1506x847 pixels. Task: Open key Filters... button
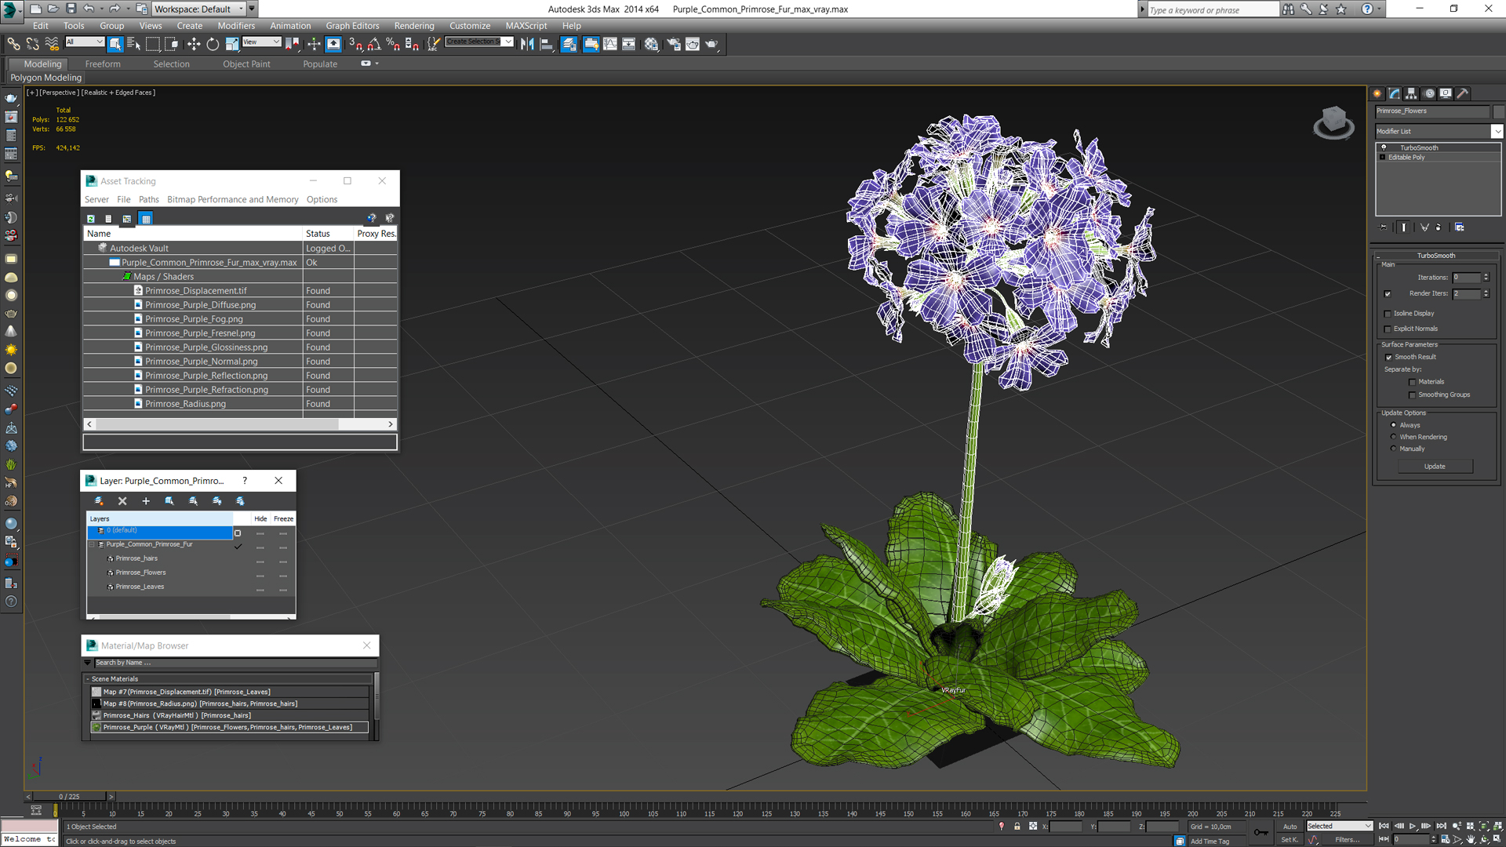[1348, 840]
